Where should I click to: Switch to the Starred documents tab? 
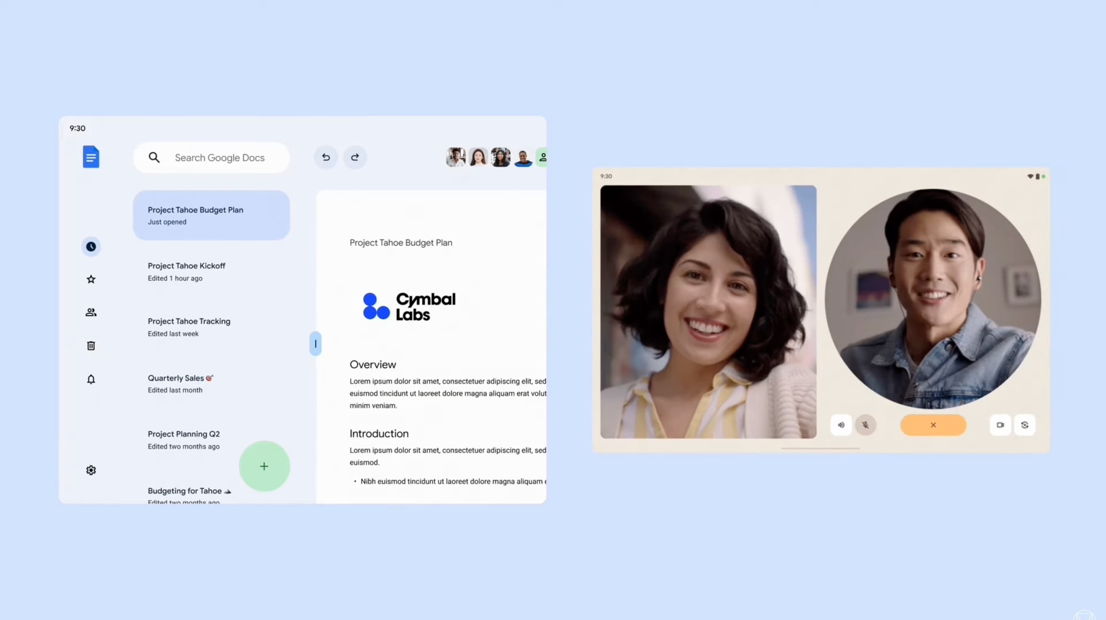click(91, 279)
